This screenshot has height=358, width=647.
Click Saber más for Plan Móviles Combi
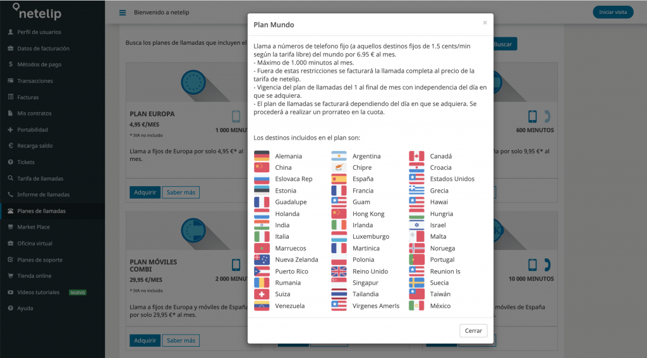point(181,340)
